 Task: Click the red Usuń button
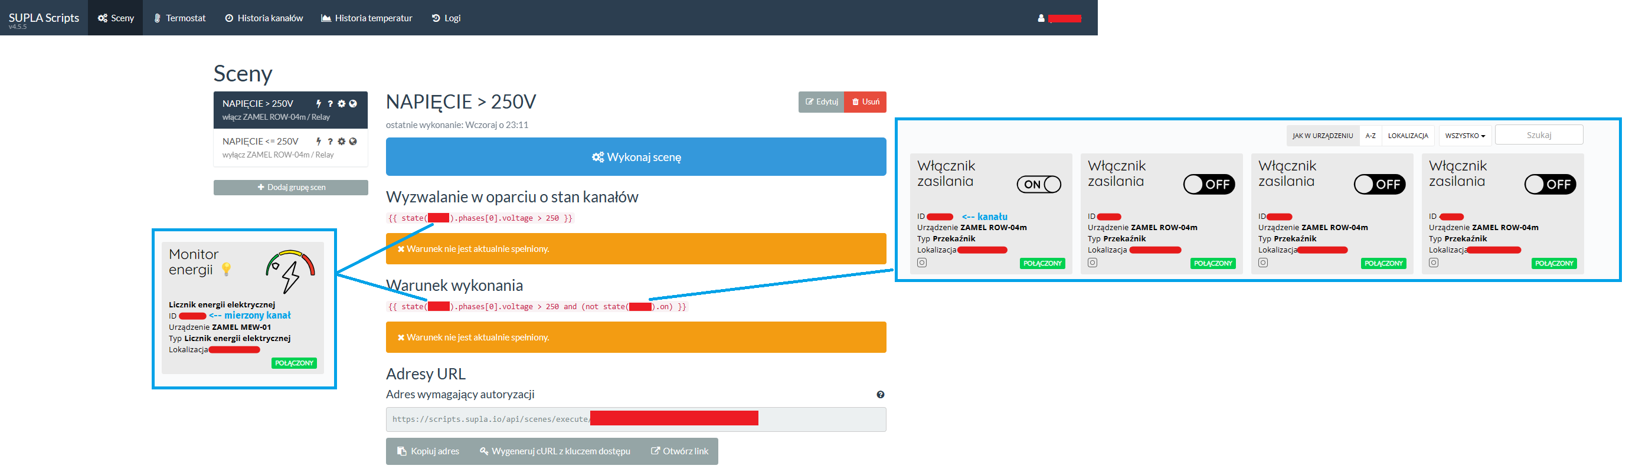pyautogui.click(x=865, y=101)
